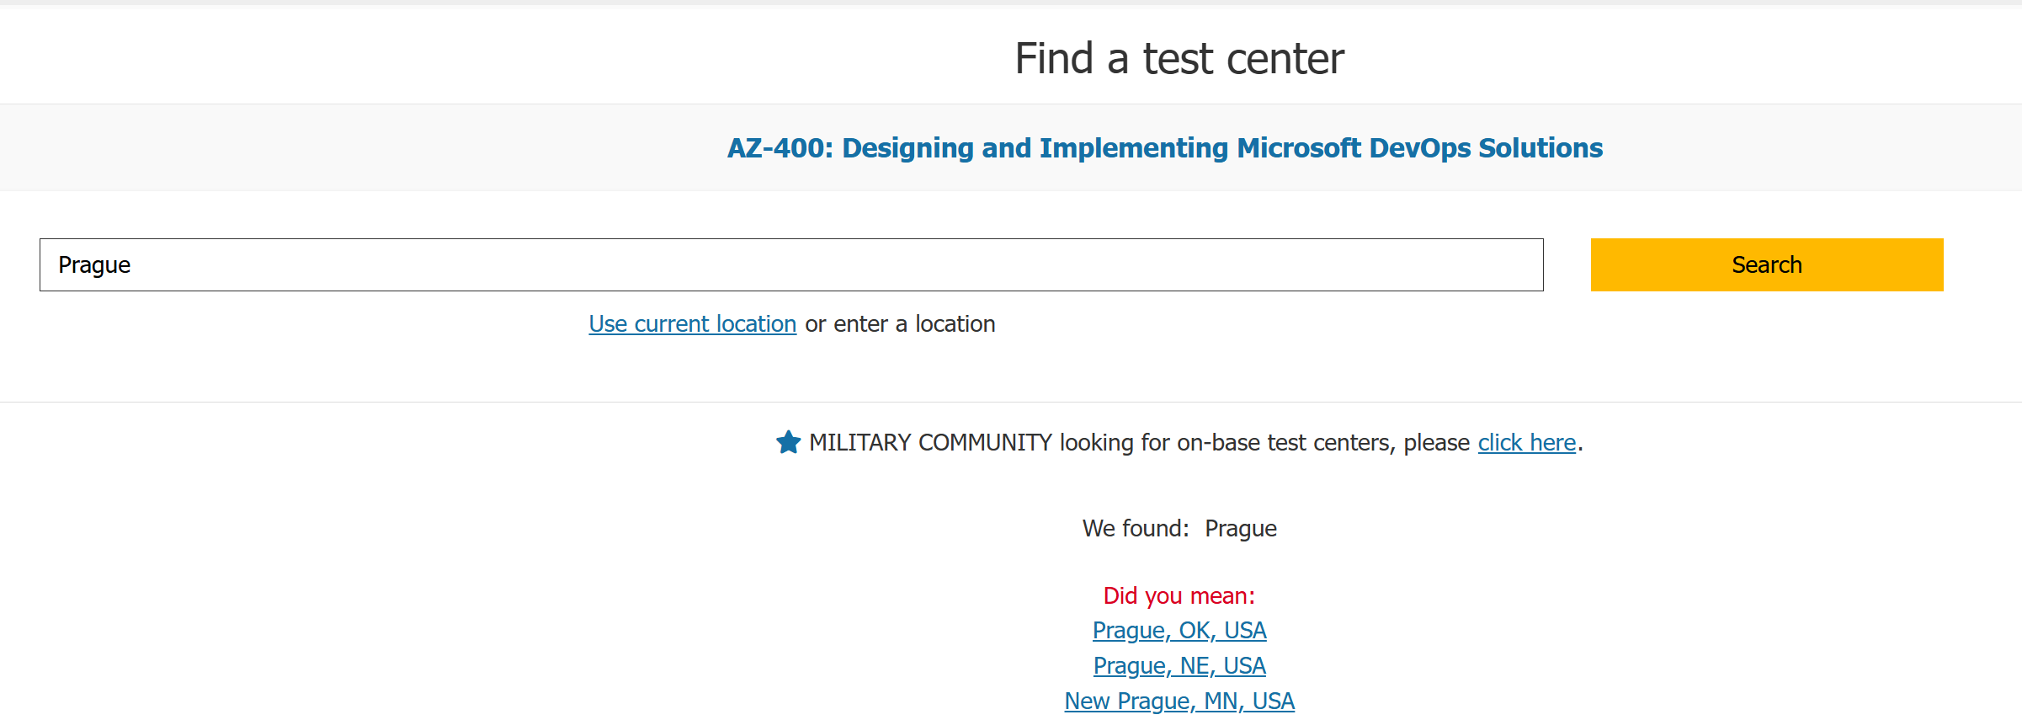This screenshot has height=720, width=2022.
Task: Select the "Prague, NE, USA" suggestion
Action: pos(1179,665)
